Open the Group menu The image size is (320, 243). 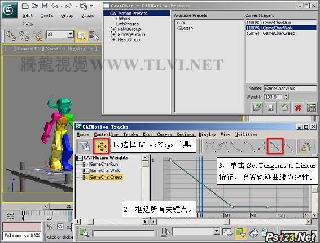point(67,15)
